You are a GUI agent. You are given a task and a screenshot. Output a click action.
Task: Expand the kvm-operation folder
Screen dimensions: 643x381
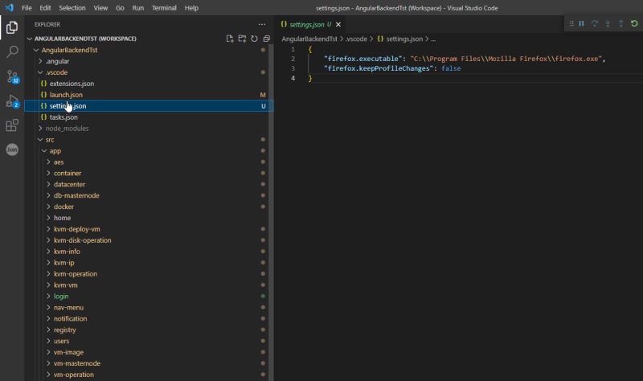(48, 274)
